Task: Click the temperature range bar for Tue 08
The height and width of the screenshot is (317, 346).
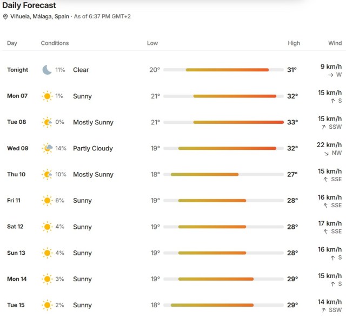Action: tap(223, 122)
